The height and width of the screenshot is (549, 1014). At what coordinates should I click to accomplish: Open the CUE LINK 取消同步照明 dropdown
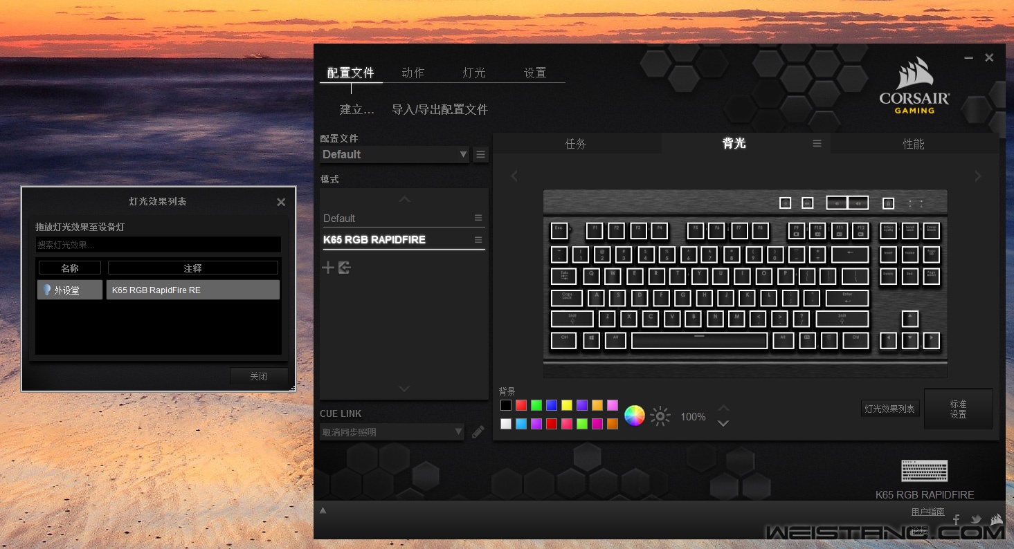click(393, 432)
